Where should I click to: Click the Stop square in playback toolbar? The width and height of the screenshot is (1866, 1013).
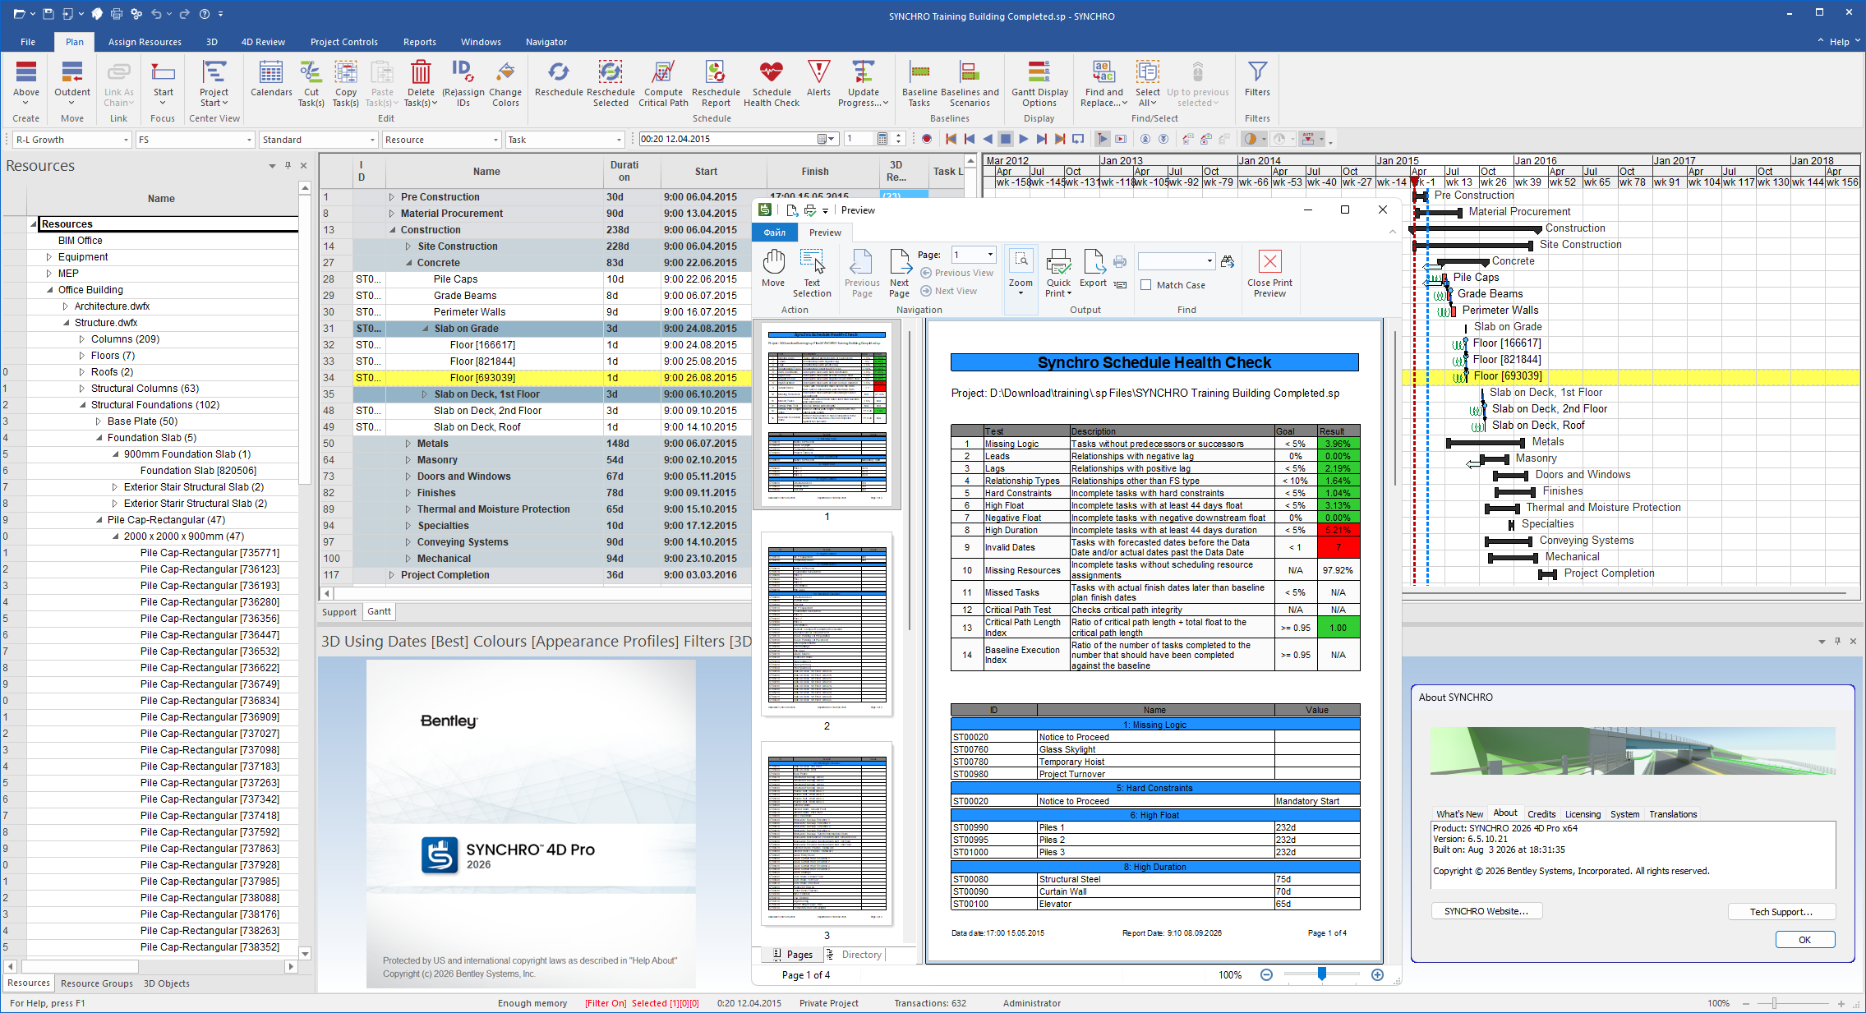point(1006,139)
